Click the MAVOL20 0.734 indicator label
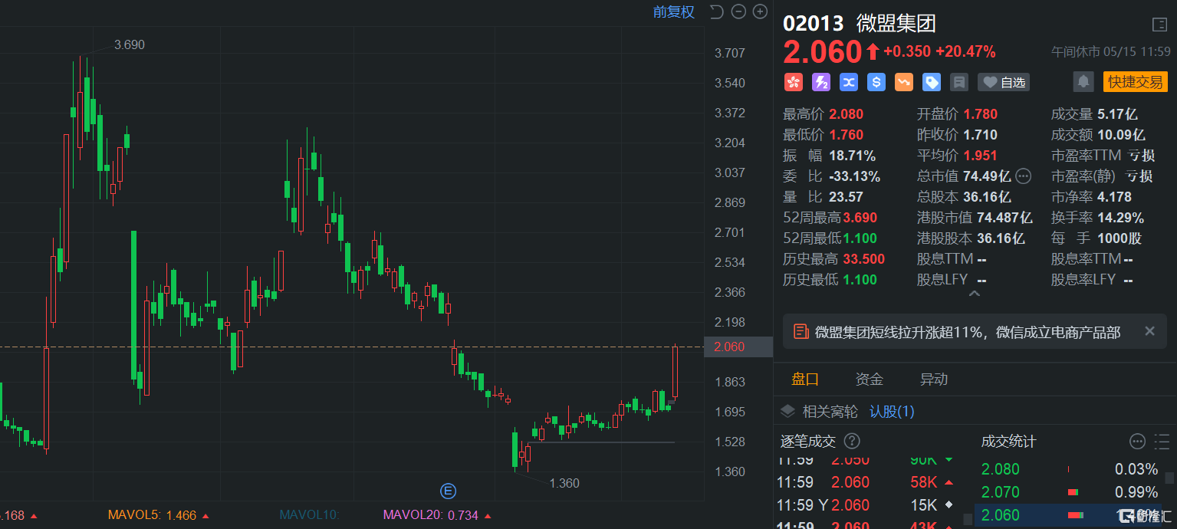The height and width of the screenshot is (529, 1177). pyautogui.click(x=437, y=515)
